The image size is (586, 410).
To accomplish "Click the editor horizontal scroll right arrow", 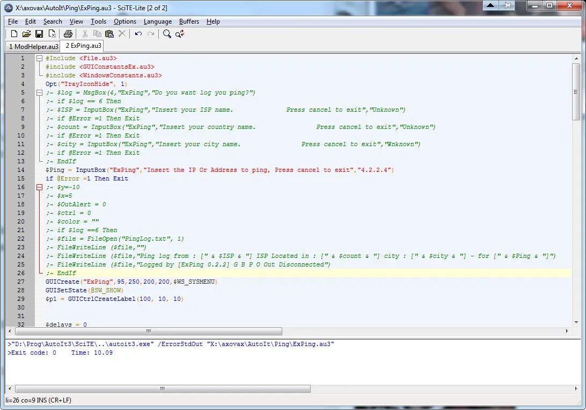I will point(567,331).
